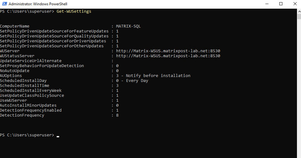Image resolution: width=301 pixels, height=158 pixels.
Task: Click the DetectionFrequency value 8
Action: pyautogui.click(x=117, y=115)
